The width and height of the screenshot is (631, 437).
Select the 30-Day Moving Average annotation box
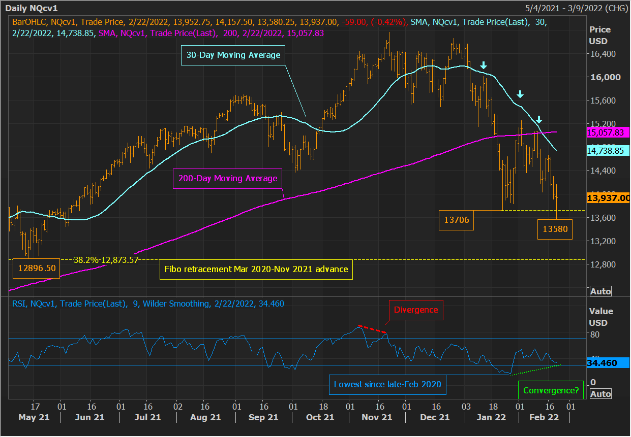click(x=232, y=55)
